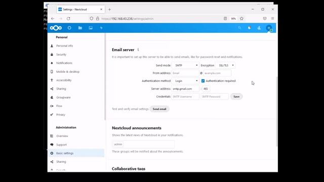Toggle reader view icon in address bar

pos(225,19)
